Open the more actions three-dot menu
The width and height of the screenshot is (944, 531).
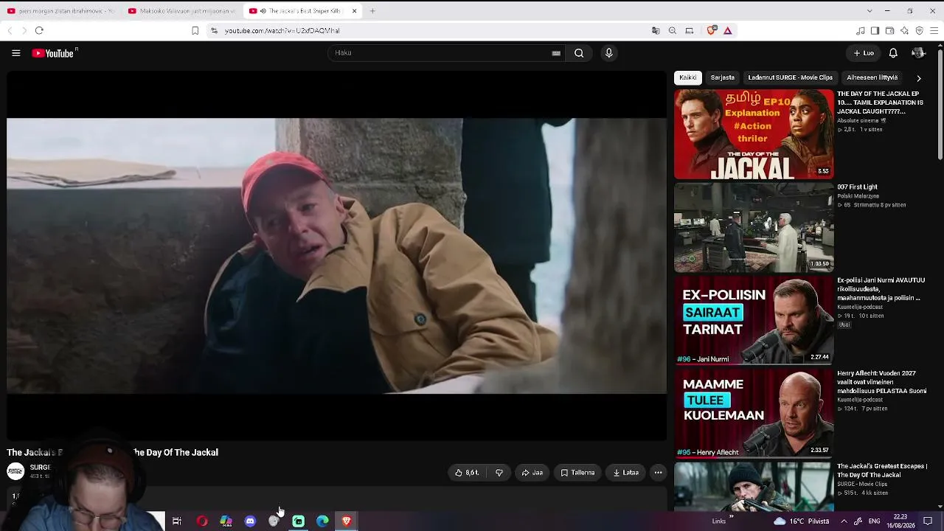tap(659, 473)
